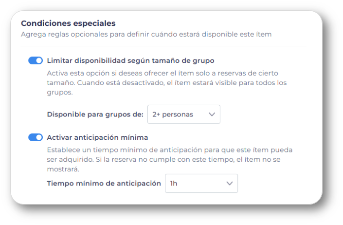This screenshot has width=343, height=225.
Task: Open the '2+ personas' group size dropdown
Action: 183,114
